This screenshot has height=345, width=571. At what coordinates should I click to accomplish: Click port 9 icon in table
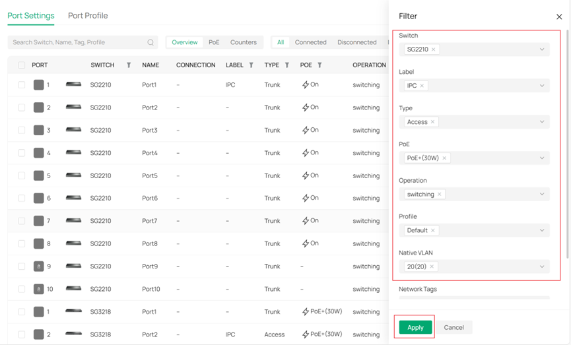click(39, 267)
